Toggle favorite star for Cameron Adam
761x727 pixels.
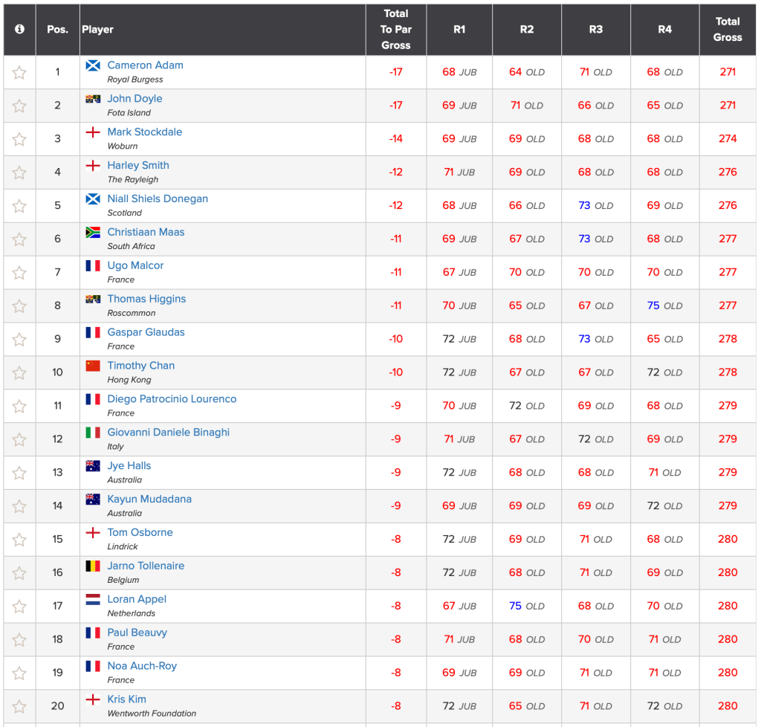[19, 73]
